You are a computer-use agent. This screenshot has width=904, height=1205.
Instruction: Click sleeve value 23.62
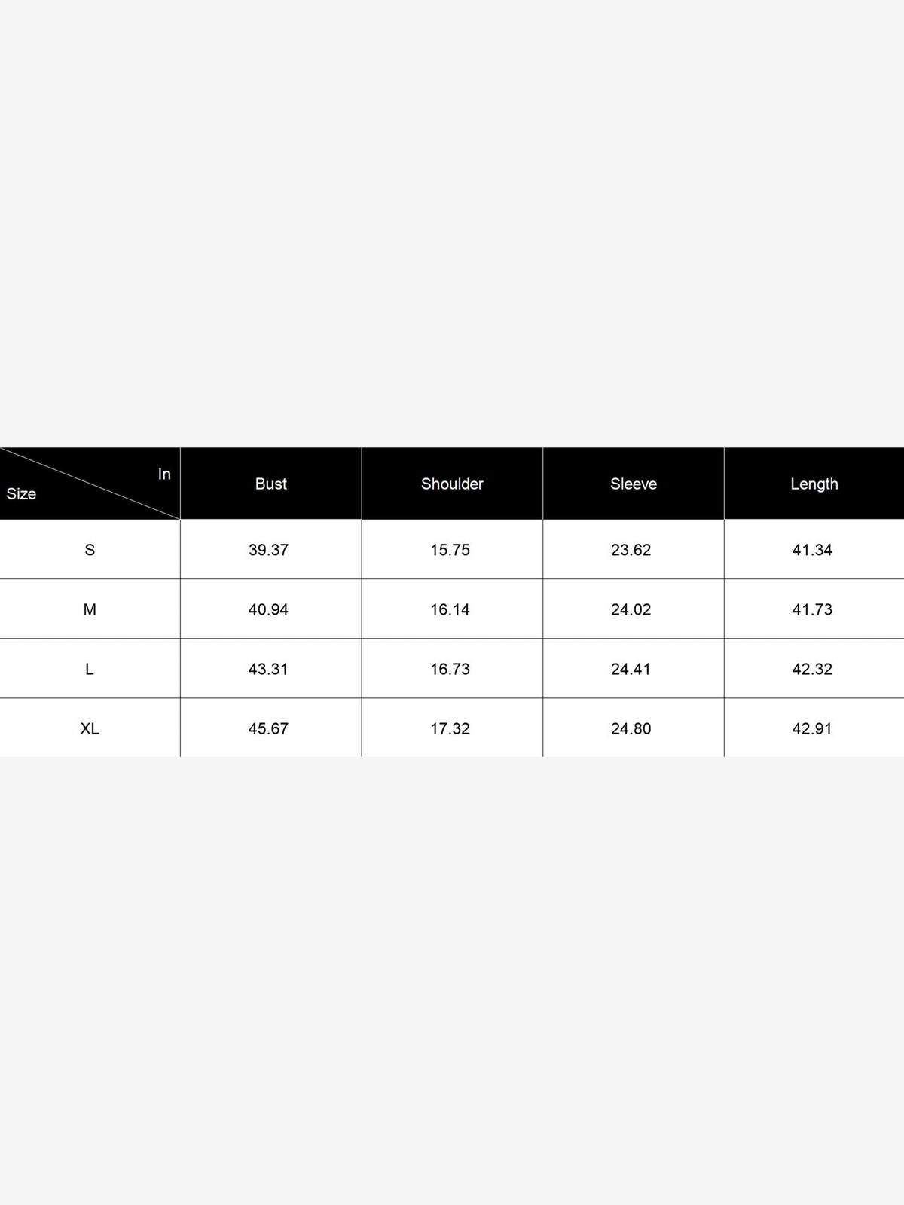(631, 550)
